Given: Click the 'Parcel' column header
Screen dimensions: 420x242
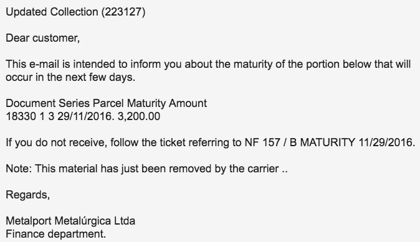Looking at the screenshot, I should click(108, 103).
